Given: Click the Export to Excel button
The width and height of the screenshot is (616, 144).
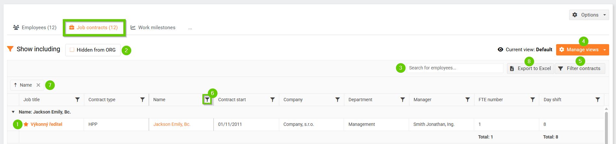Looking at the screenshot, I should point(530,68).
